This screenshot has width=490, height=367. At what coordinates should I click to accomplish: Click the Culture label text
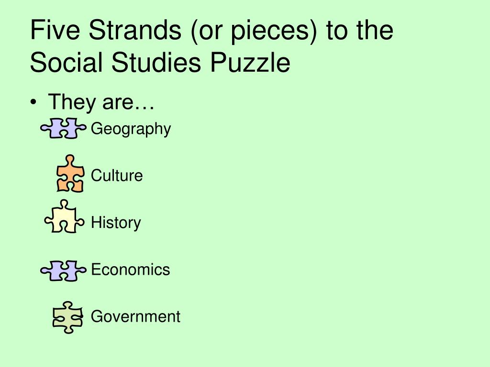coord(117,175)
